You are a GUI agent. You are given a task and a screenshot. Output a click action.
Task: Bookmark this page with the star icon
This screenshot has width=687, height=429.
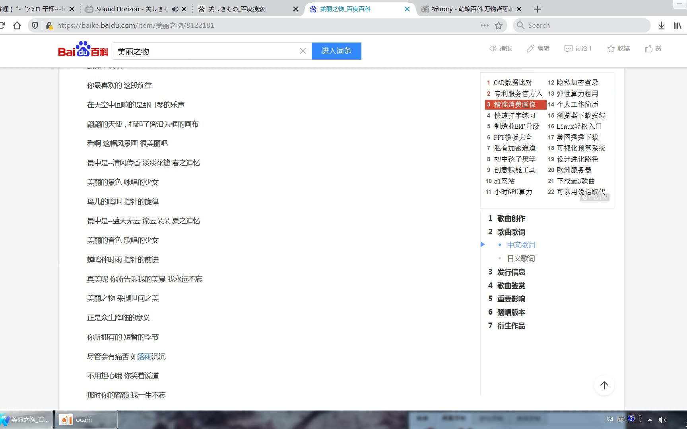pos(499,25)
